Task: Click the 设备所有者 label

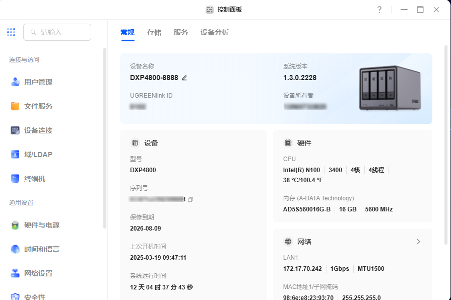Action: [x=298, y=96]
